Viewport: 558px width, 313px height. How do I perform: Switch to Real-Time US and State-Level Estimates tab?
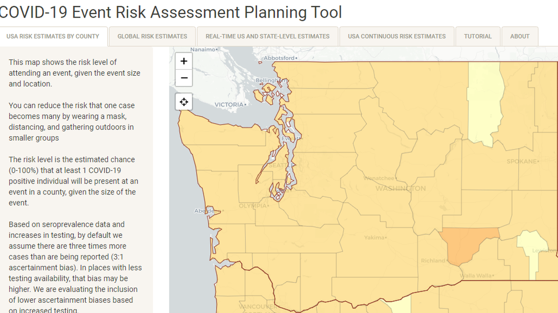(x=267, y=36)
